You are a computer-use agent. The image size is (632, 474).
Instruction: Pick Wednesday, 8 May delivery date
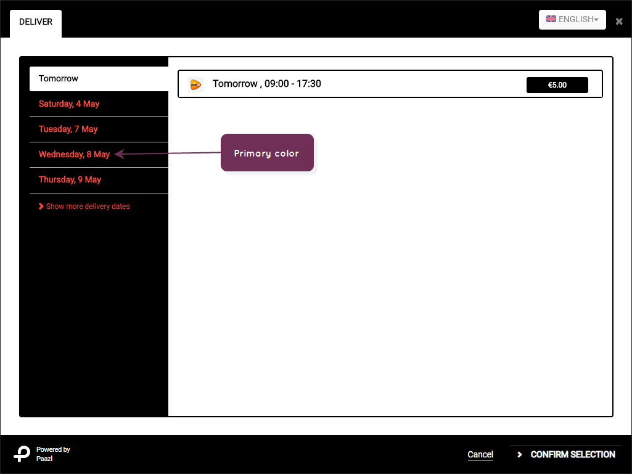[99, 154]
